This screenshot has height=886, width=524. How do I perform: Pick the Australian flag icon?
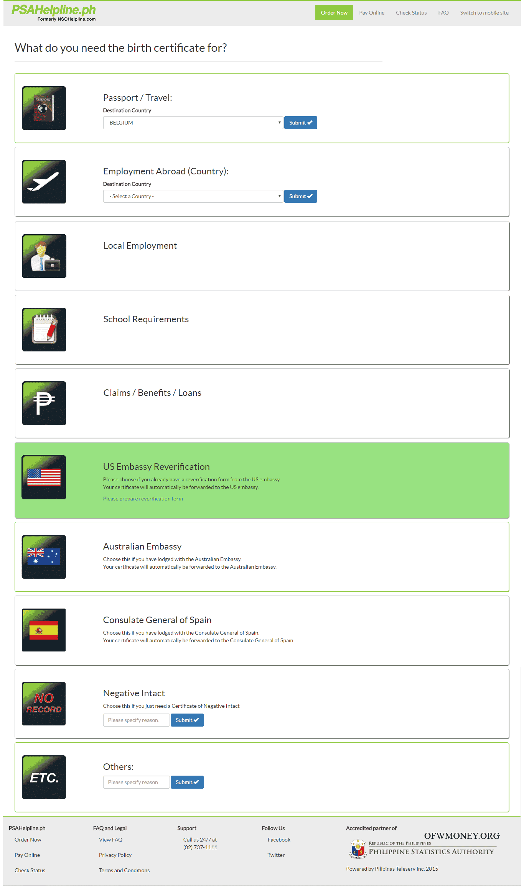point(44,557)
